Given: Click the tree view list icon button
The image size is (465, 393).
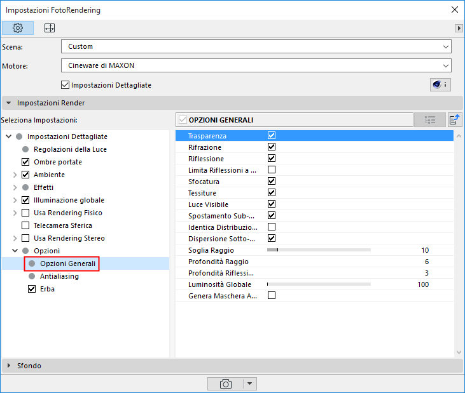Looking at the screenshot, I should [x=430, y=120].
